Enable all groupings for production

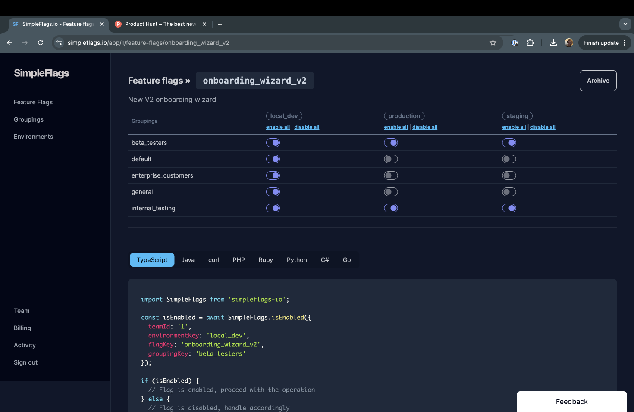coord(396,127)
